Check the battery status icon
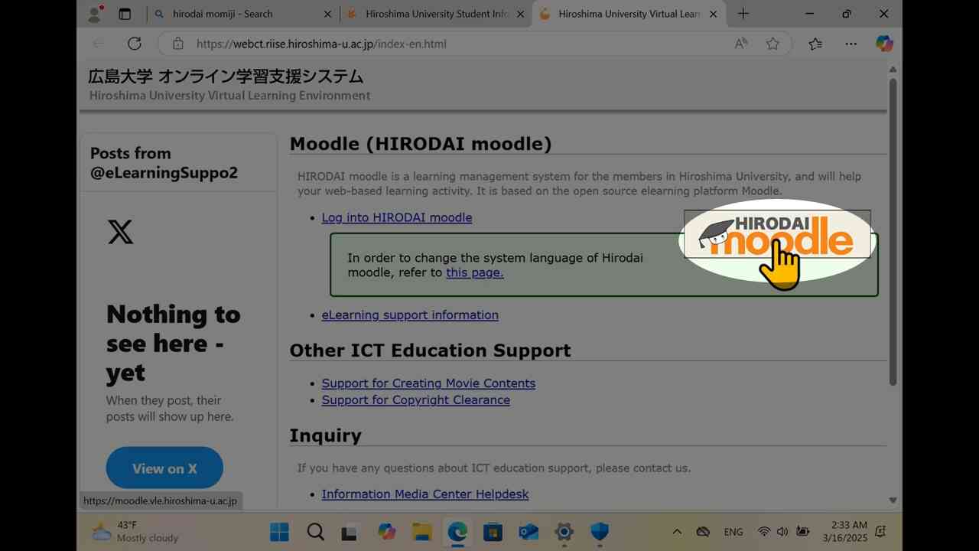Viewport: 979px width, 551px height. 802,532
